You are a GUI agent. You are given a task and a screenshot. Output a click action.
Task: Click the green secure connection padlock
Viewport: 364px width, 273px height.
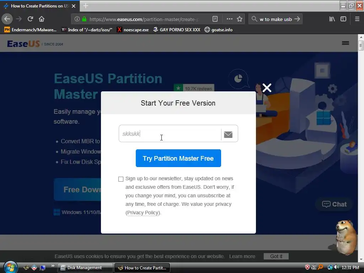coord(84,19)
